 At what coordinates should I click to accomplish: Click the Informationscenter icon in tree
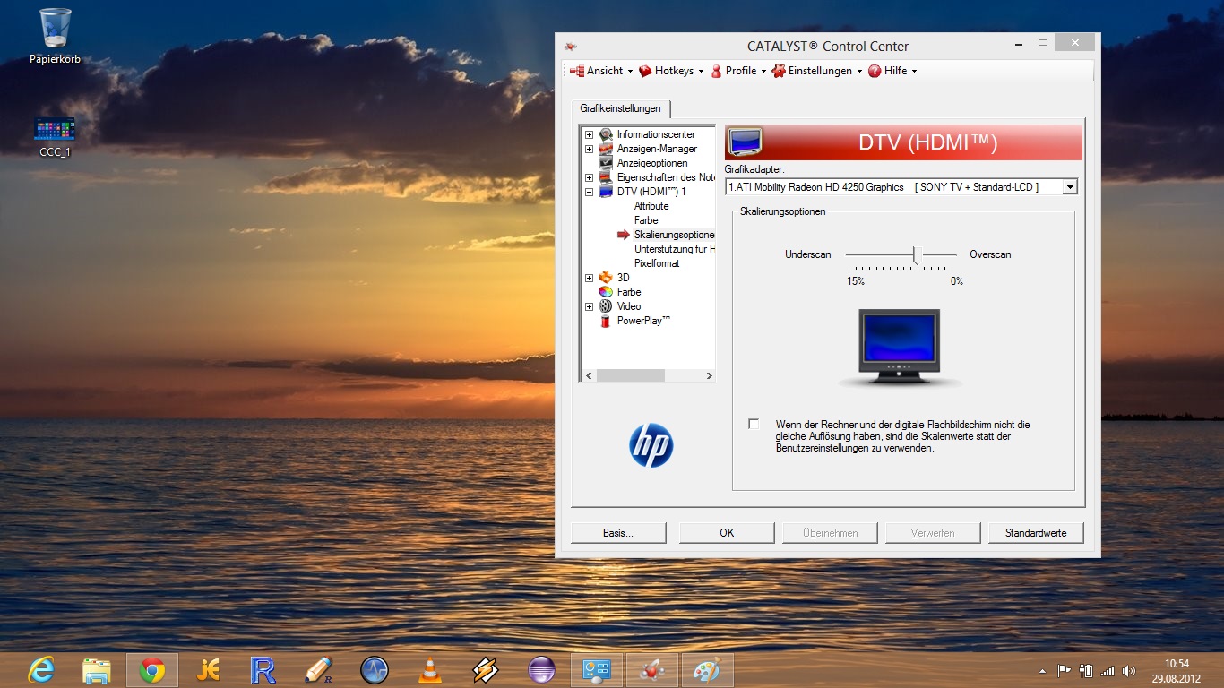606,134
